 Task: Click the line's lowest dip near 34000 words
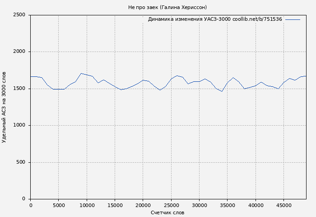(222, 91)
